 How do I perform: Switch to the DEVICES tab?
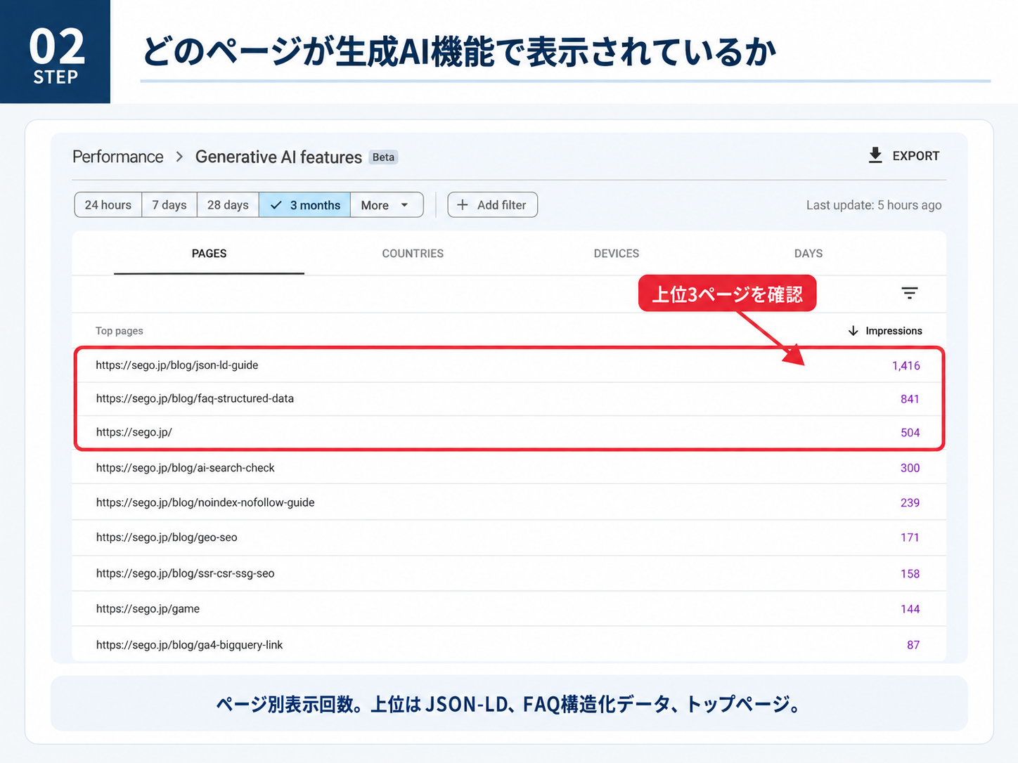(617, 254)
